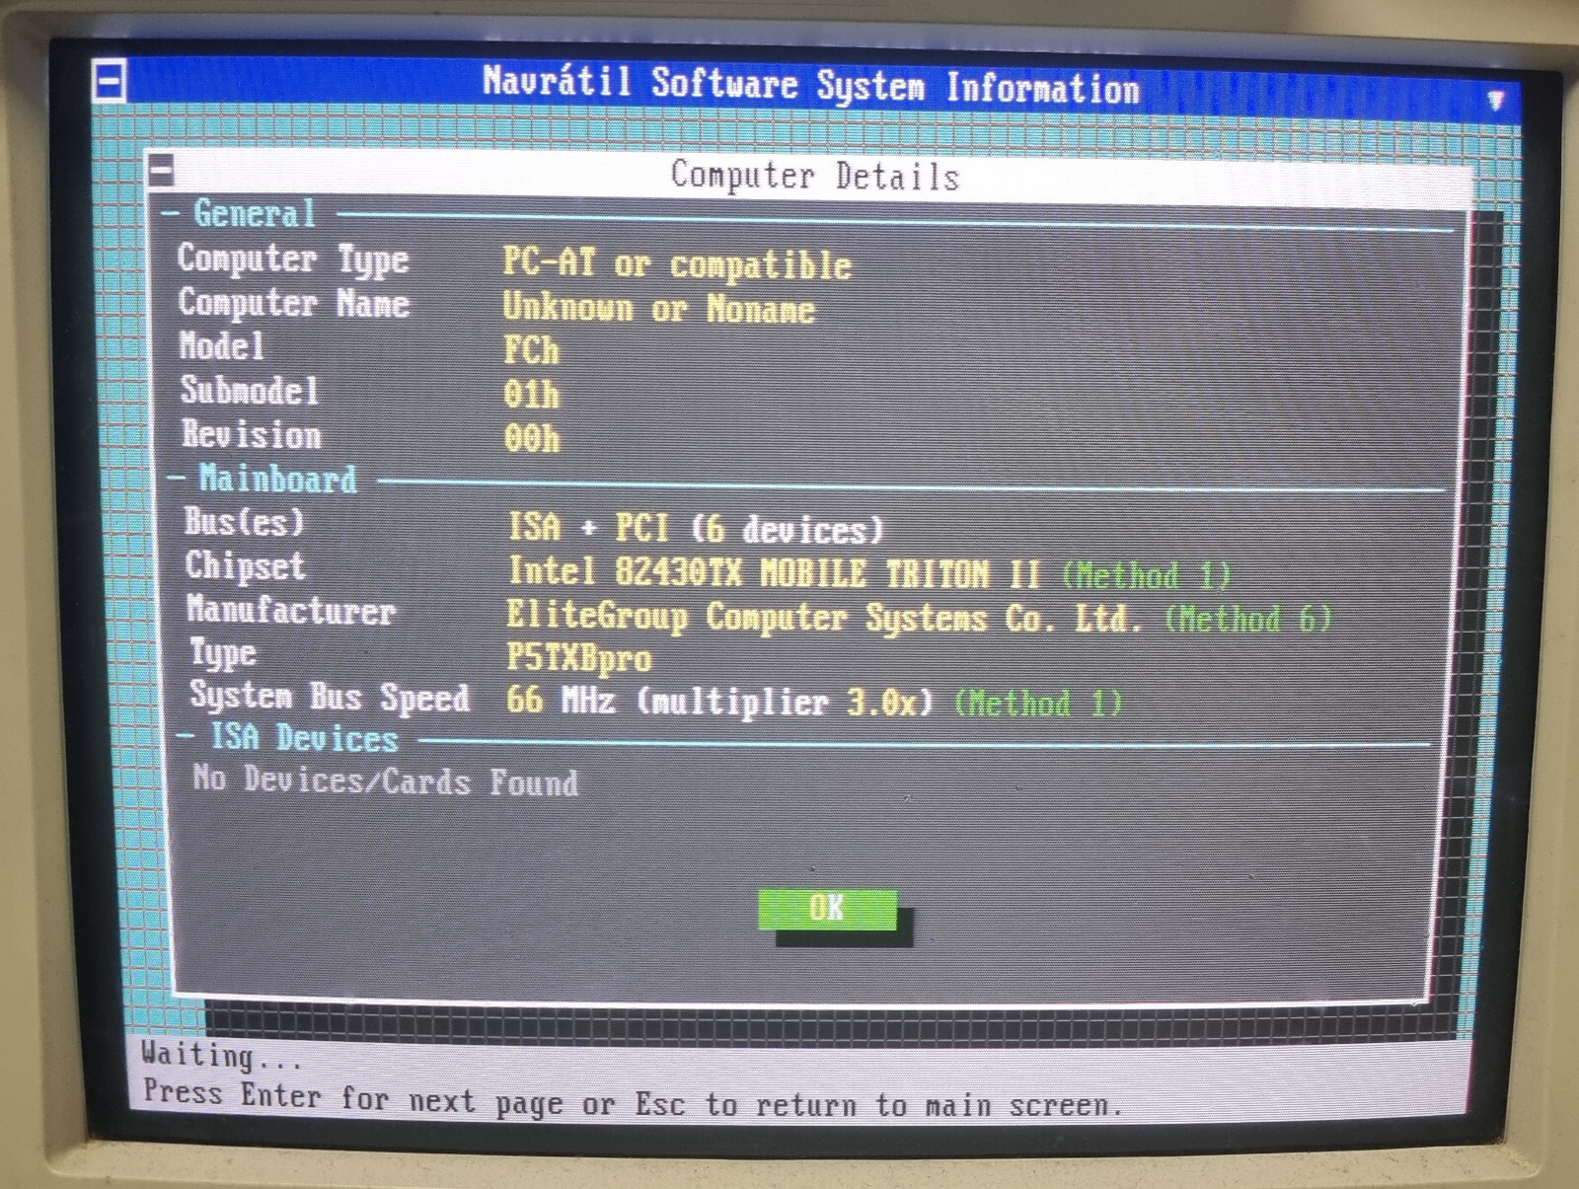Screen dimensions: 1579x1189
Task: Click the 'Computer Type' label
Action: pos(292,260)
